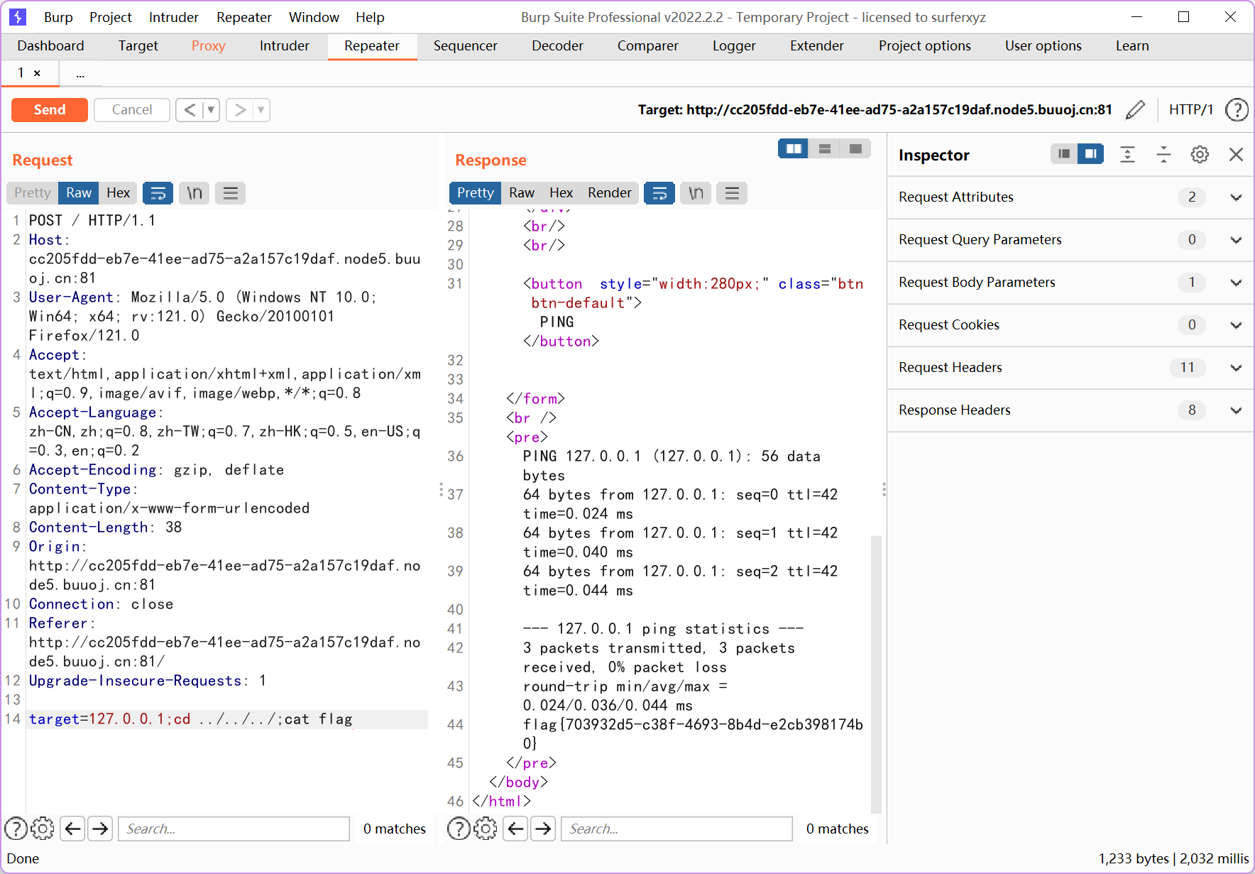Open the Intruder tab
Image resolution: width=1255 pixels, height=874 pixels.
click(x=284, y=46)
